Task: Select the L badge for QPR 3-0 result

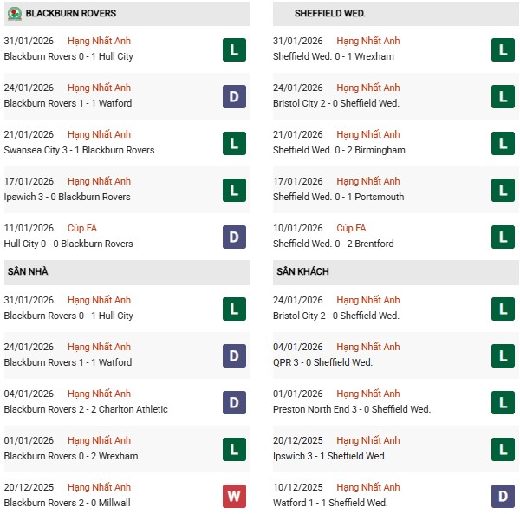Action: [503, 355]
